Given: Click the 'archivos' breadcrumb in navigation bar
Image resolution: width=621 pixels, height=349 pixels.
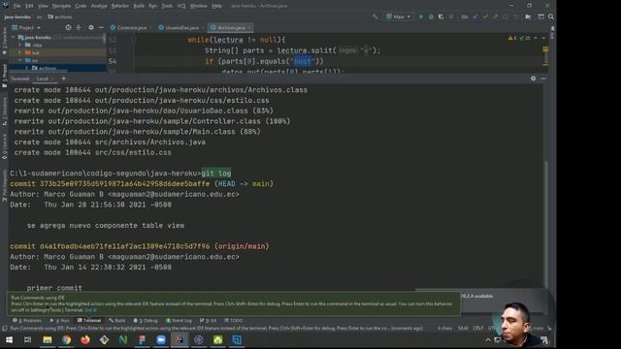Looking at the screenshot, I should (60, 17).
